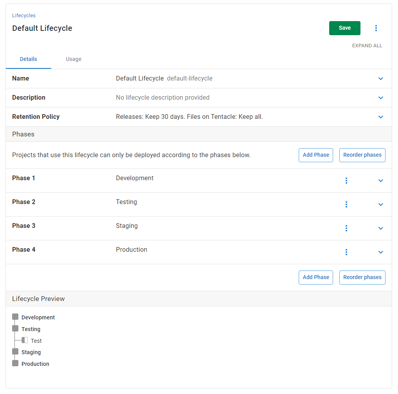This screenshot has height=394, width=398.
Task: Click the Phase 1 label
Action: [x=23, y=178]
